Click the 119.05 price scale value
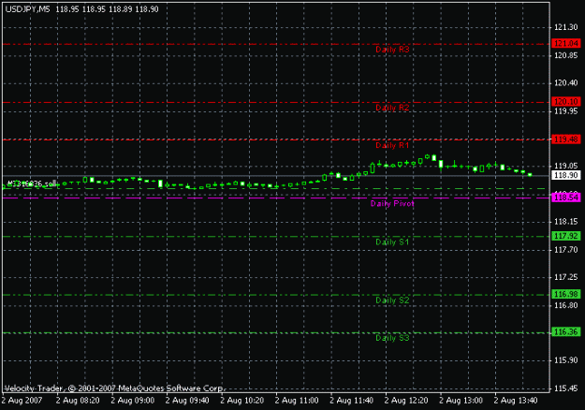This screenshot has width=585, height=410. pos(566,167)
